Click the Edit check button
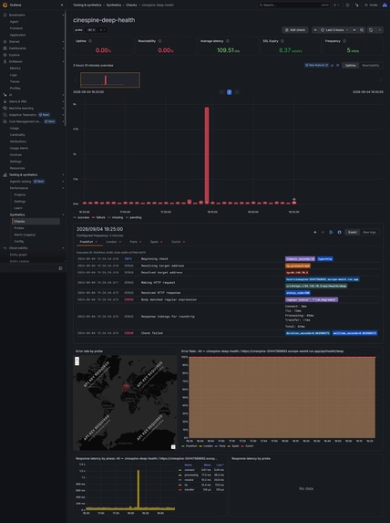This screenshot has width=390, height=523. (x=295, y=30)
